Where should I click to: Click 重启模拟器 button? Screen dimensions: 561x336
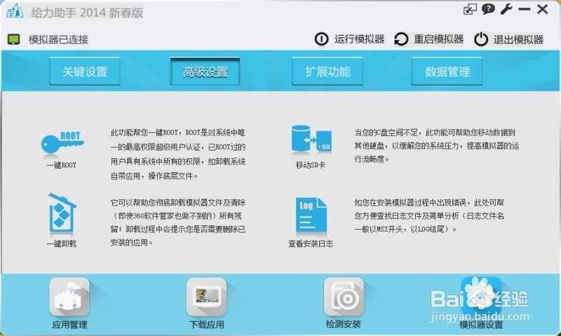click(x=428, y=39)
